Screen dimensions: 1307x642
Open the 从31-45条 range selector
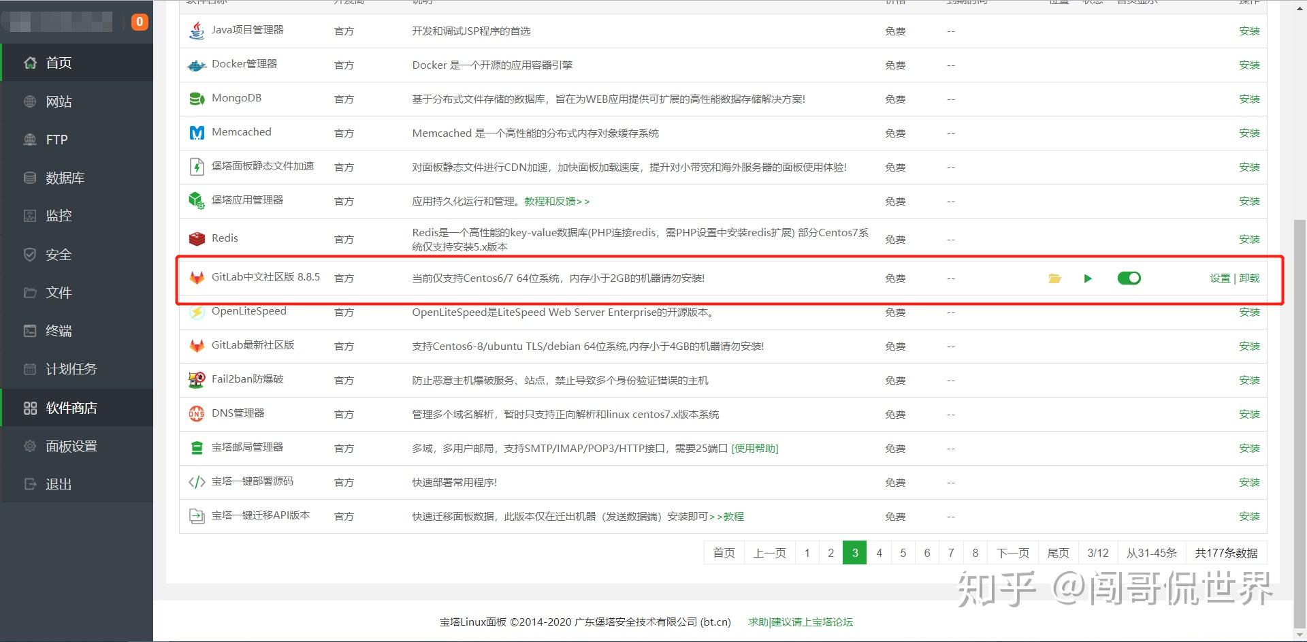tap(1152, 553)
